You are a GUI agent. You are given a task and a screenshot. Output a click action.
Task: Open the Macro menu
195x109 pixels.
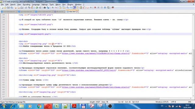pos(58,5)
